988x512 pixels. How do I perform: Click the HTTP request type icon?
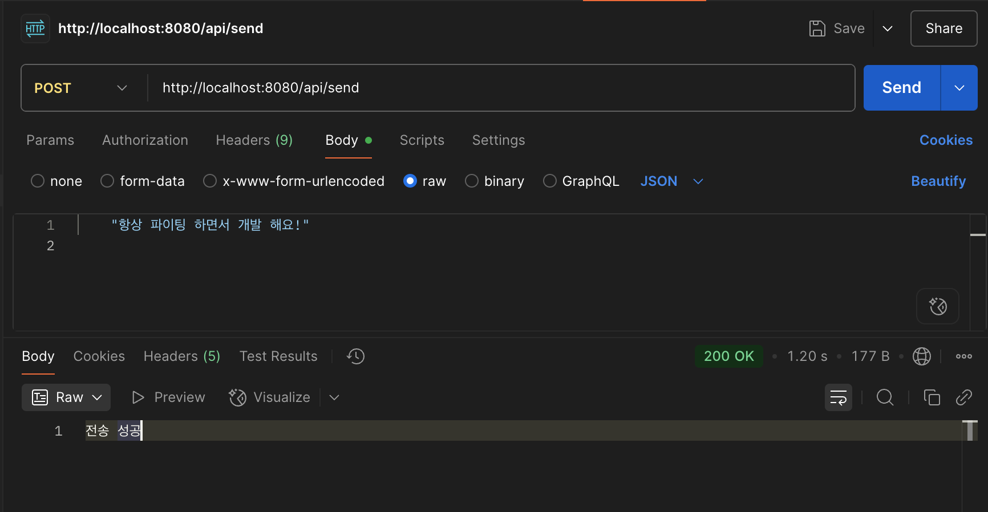tap(35, 29)
